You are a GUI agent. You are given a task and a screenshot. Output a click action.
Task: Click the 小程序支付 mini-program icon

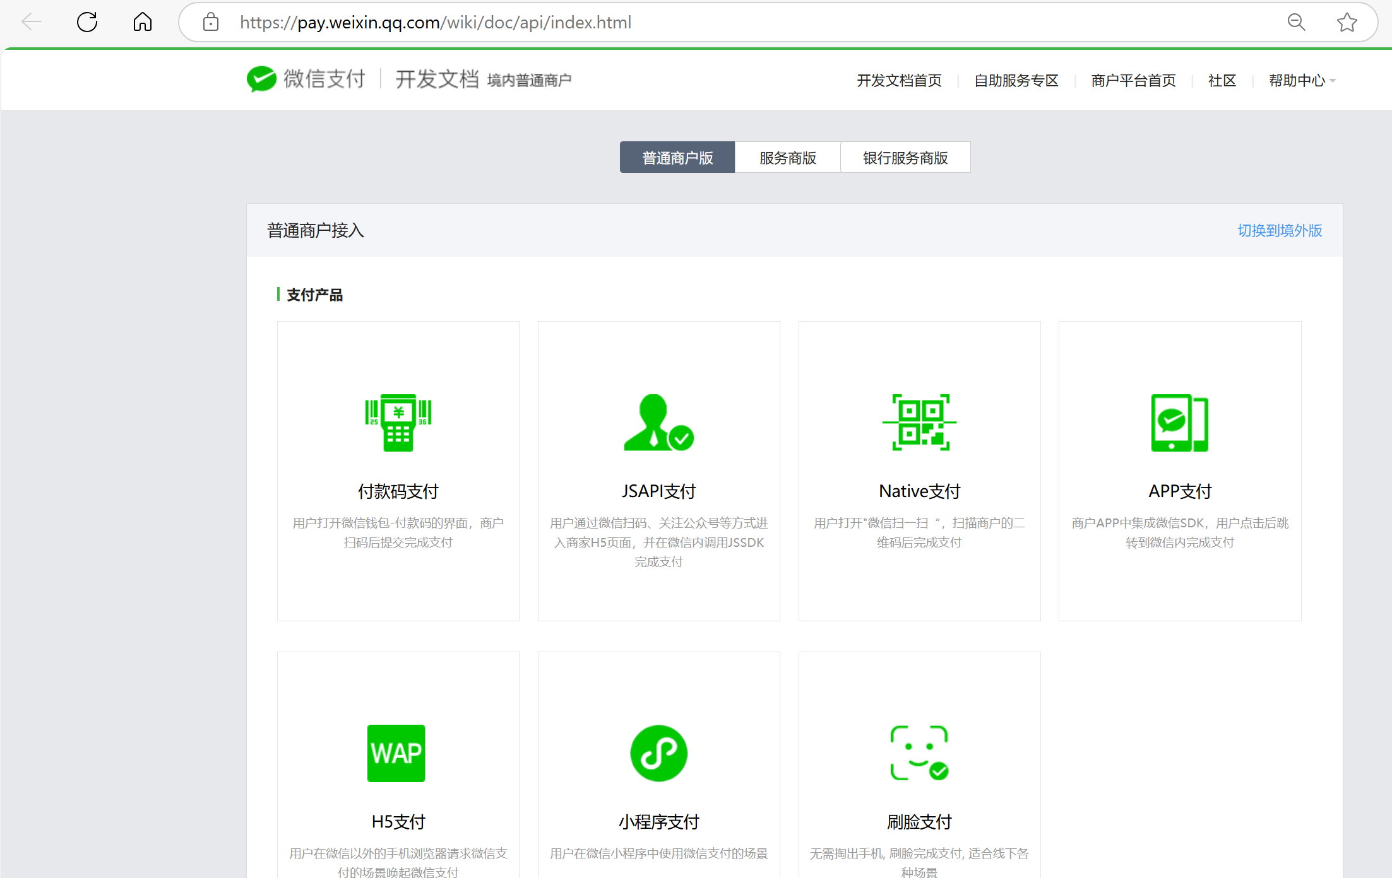[658, 752]
